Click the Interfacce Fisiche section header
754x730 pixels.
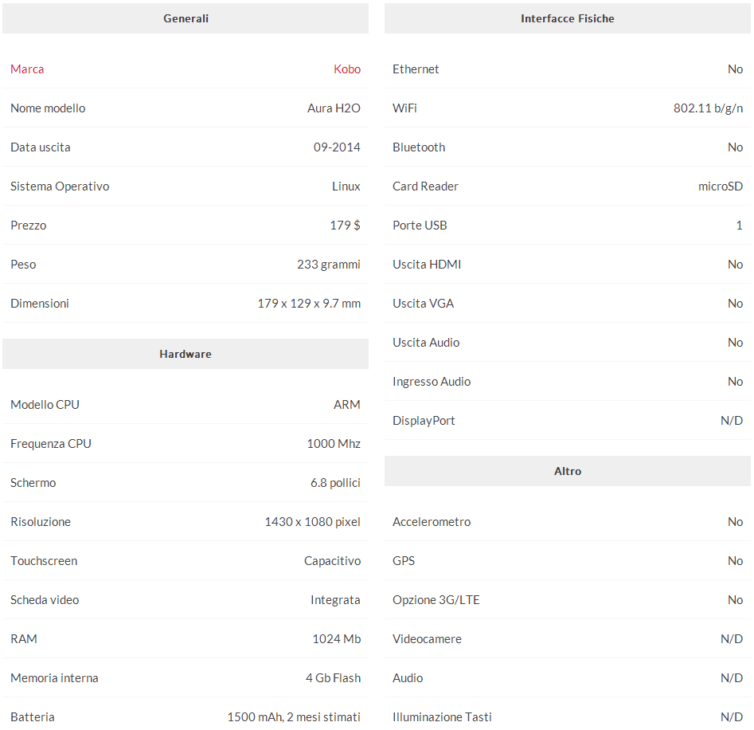(x=567, y=18)
